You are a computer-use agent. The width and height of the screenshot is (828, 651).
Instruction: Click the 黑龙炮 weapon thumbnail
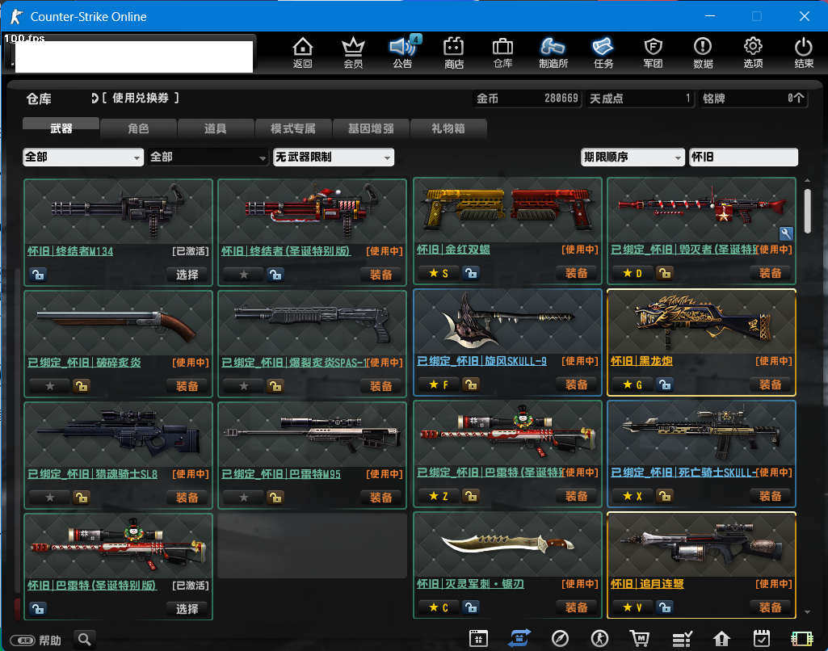701,322
